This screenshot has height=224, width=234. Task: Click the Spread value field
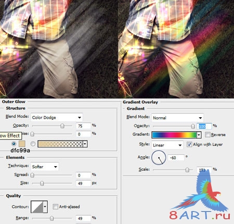click(83, 175)
